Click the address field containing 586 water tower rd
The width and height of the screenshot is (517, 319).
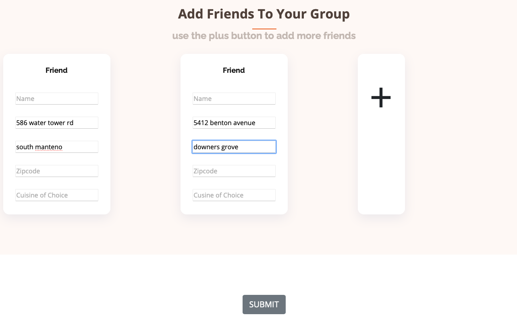[x=56, y=122]
